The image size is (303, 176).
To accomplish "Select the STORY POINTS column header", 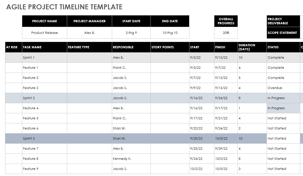I will (163, 47).
